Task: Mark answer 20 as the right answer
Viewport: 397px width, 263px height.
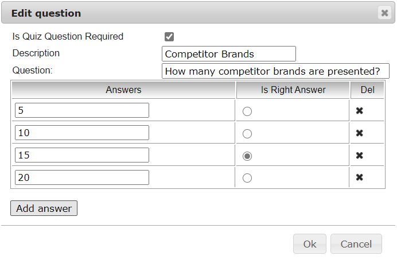Action: (x=247, y=178)
